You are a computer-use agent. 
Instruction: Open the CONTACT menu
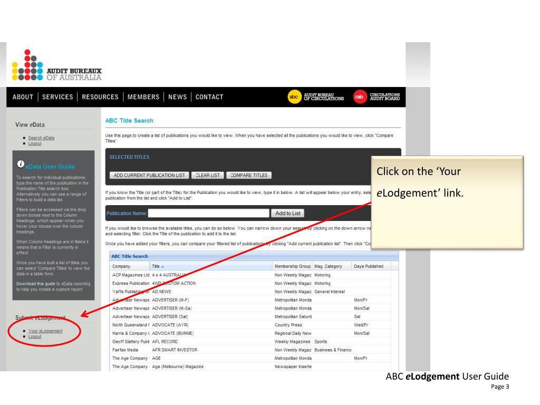pos(209,97)
